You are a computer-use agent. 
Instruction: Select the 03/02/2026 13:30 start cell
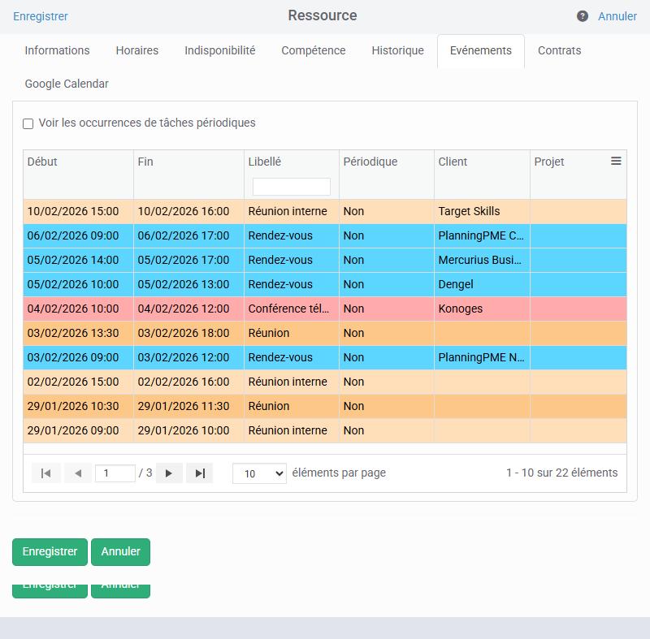click(x=78, y=334)
